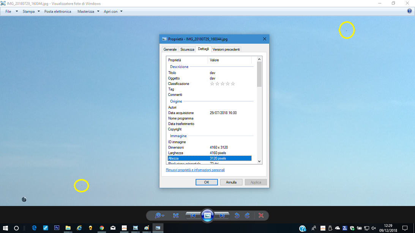Switch to the Sicurezza tab
415x233 pixels.
click(x=187, y=49)
